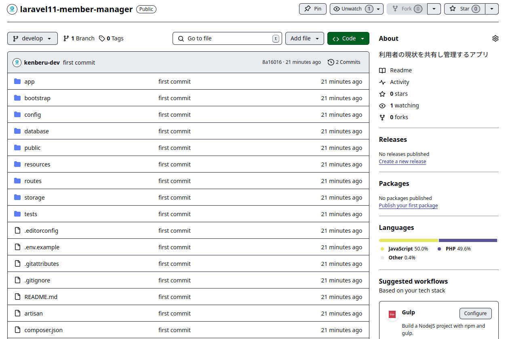
Task: Click the Gulp workflow logo
Action: pos(392,314)
